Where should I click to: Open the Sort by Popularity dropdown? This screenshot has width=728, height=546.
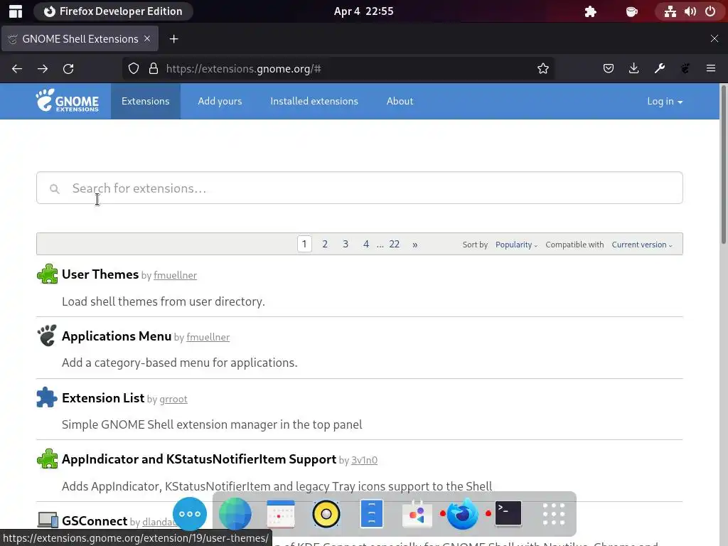[x=516, y=245]
